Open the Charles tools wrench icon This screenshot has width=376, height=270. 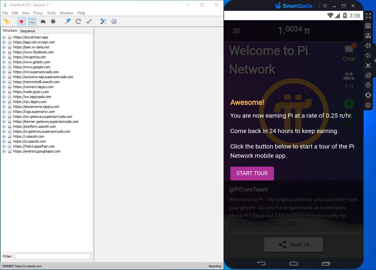pyautogui.click(x=103, y=21)
